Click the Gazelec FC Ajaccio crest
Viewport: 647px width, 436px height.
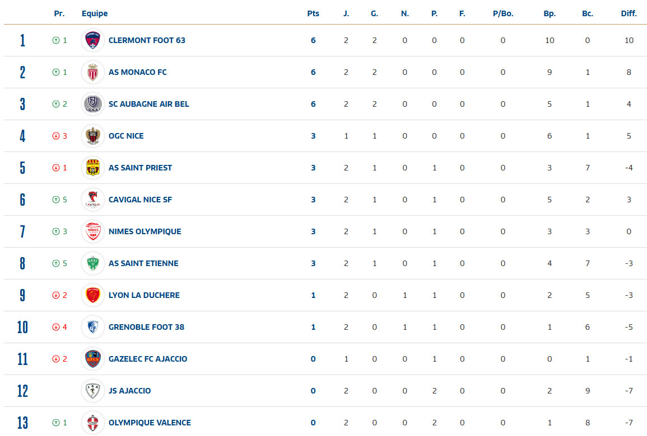coord(92,359)
